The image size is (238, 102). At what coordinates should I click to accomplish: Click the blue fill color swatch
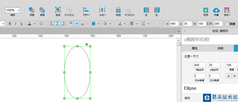[x=94, y=24]
